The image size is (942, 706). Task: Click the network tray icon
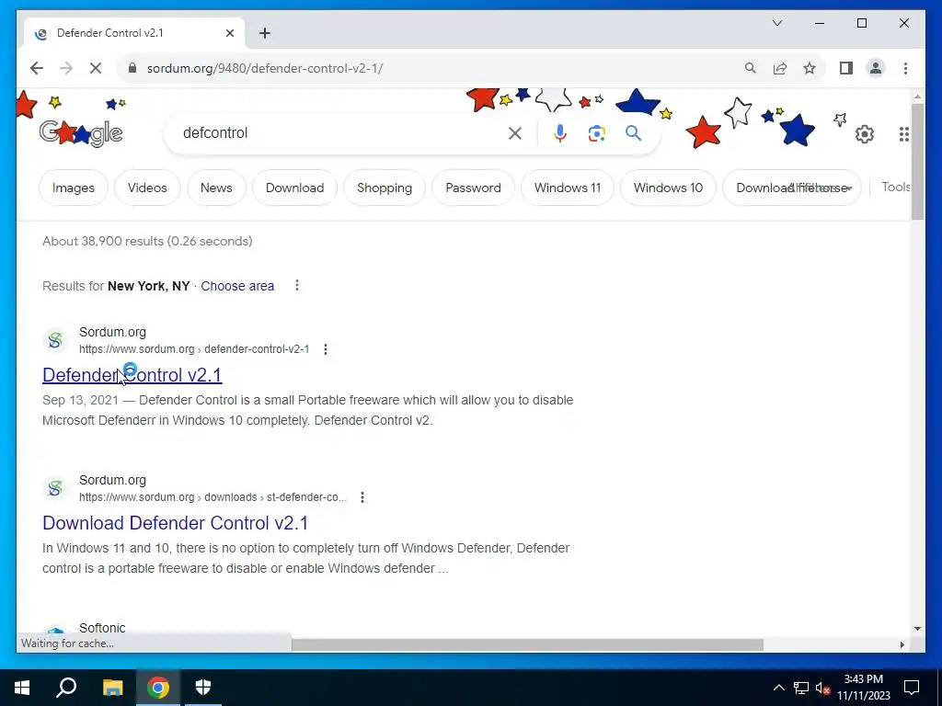coord(801,688)
